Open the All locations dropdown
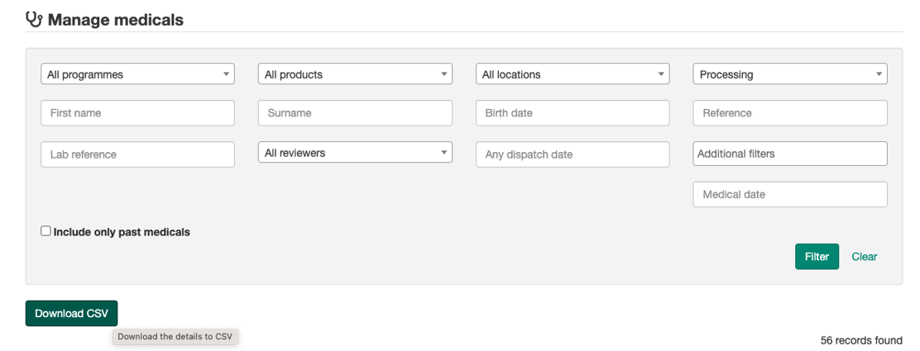 click(572, 74)
